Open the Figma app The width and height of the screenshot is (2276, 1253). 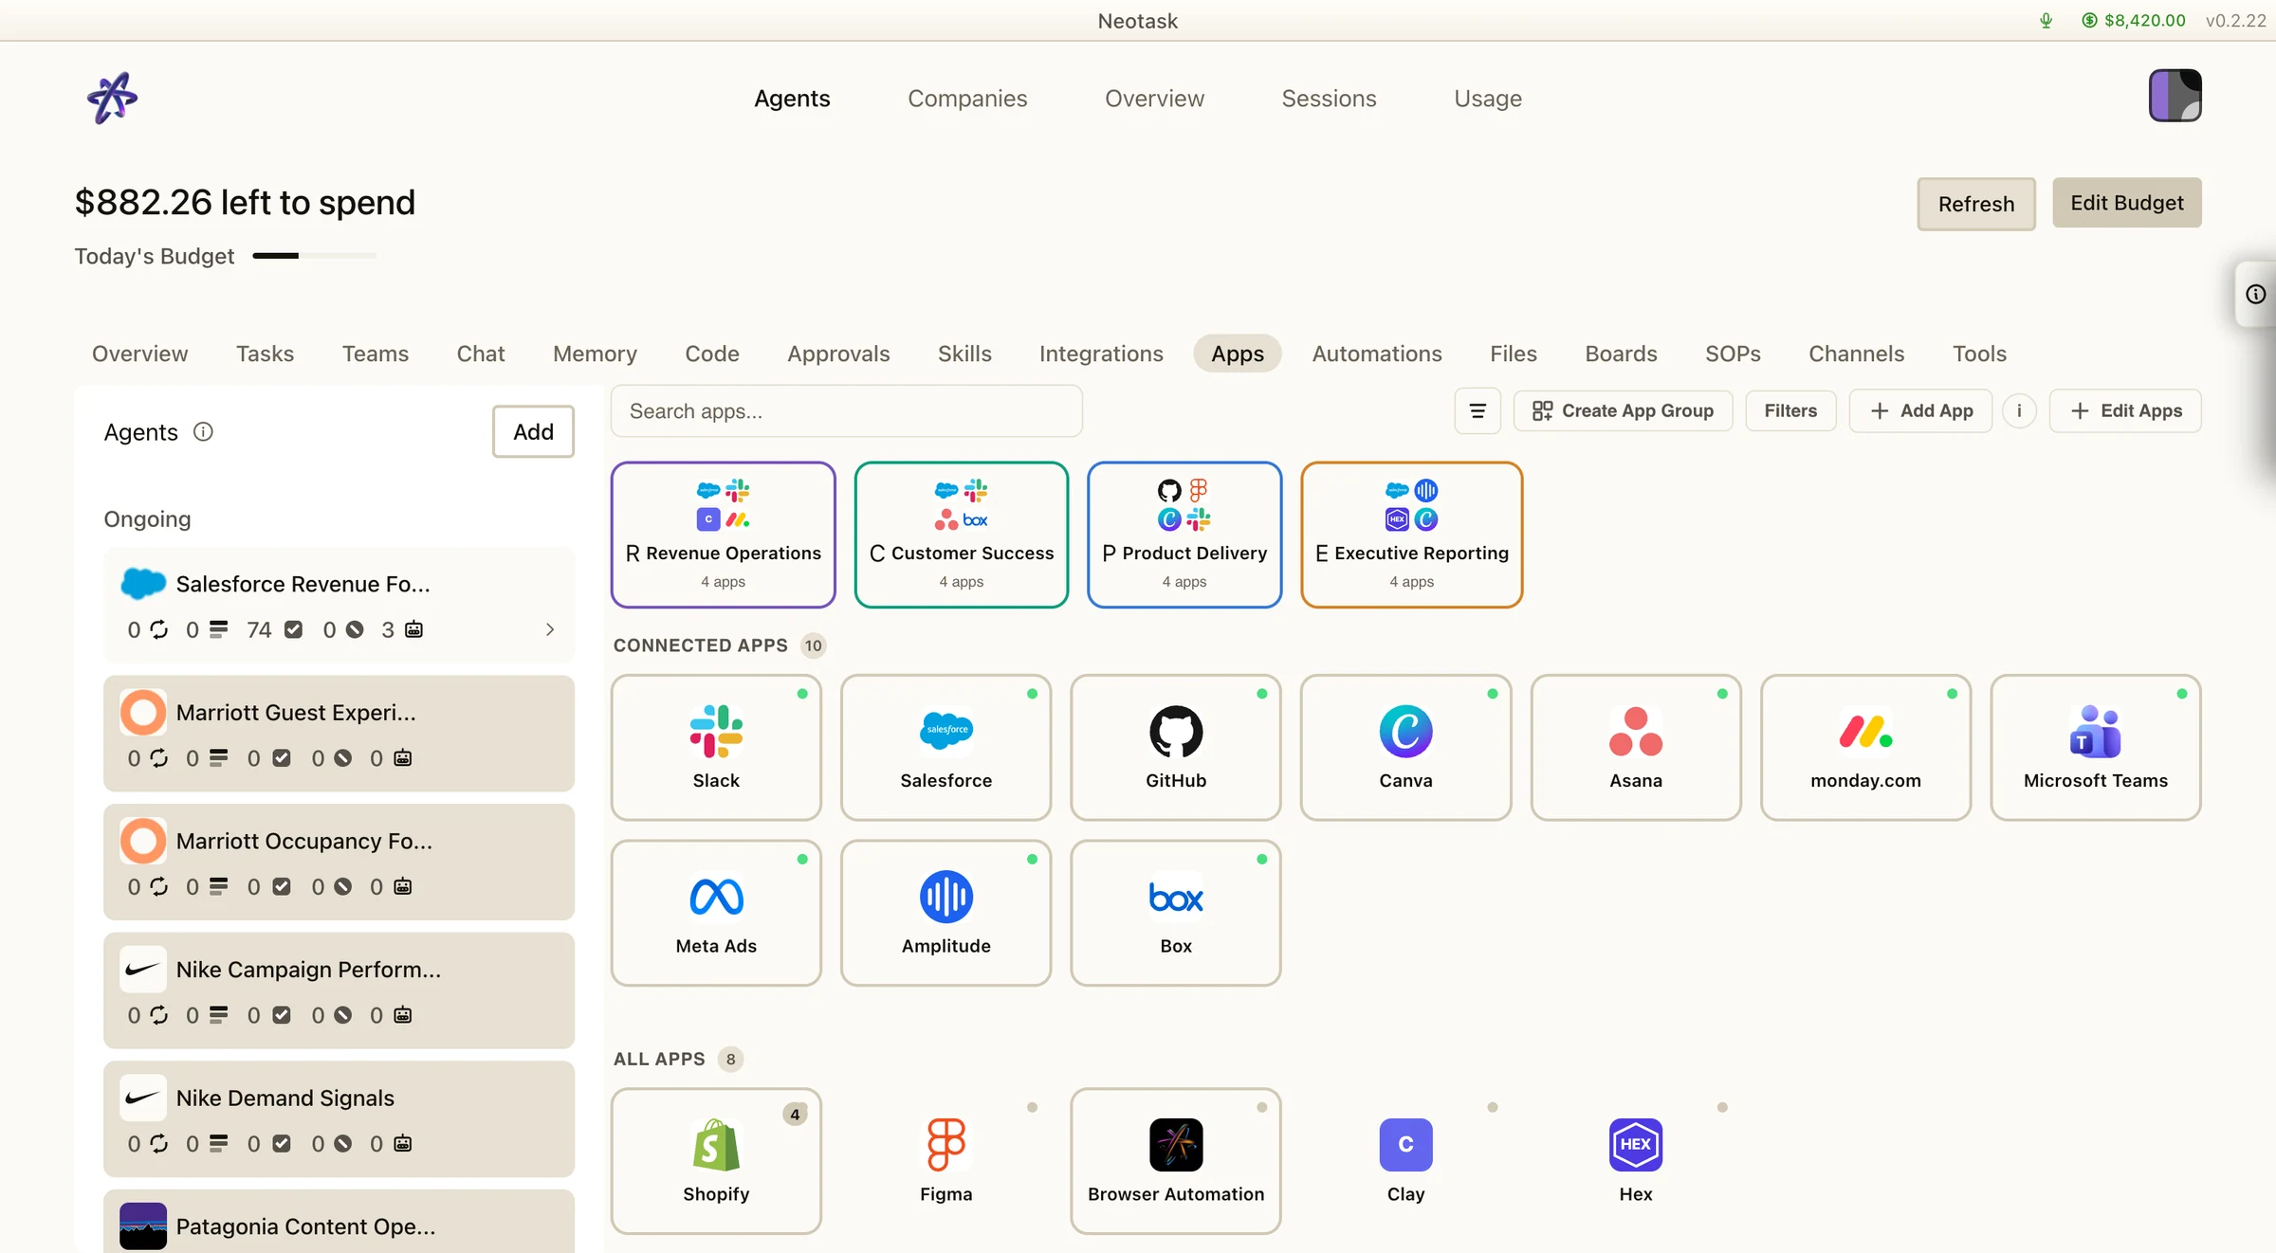pyautogui.click(x=945, y=1161)
